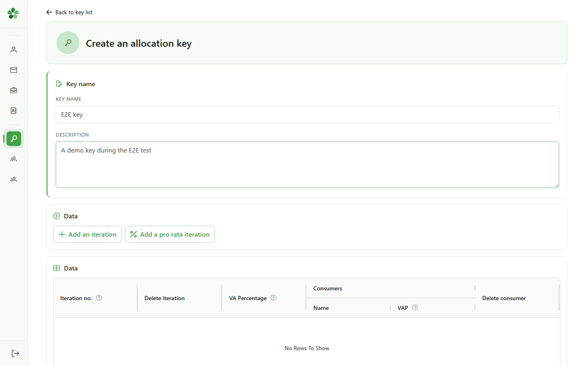Image resolution: width=586 pixels, height=366 pixels.
Task: Click the No Rows To Show message
Action: (307, 348)
